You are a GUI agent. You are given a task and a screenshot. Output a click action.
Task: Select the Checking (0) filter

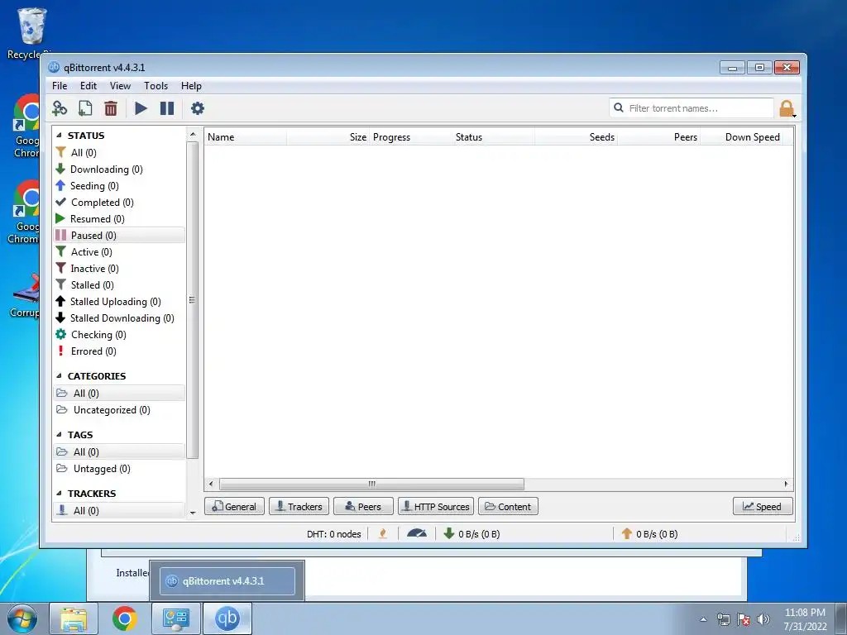tap(119, 335)
